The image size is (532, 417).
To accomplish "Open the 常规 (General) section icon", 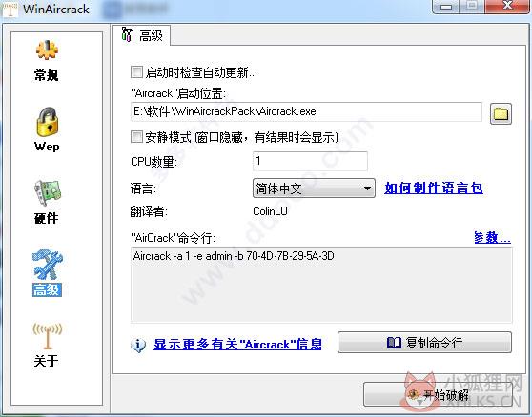I will pyautogui.click(x=47, y=50).
